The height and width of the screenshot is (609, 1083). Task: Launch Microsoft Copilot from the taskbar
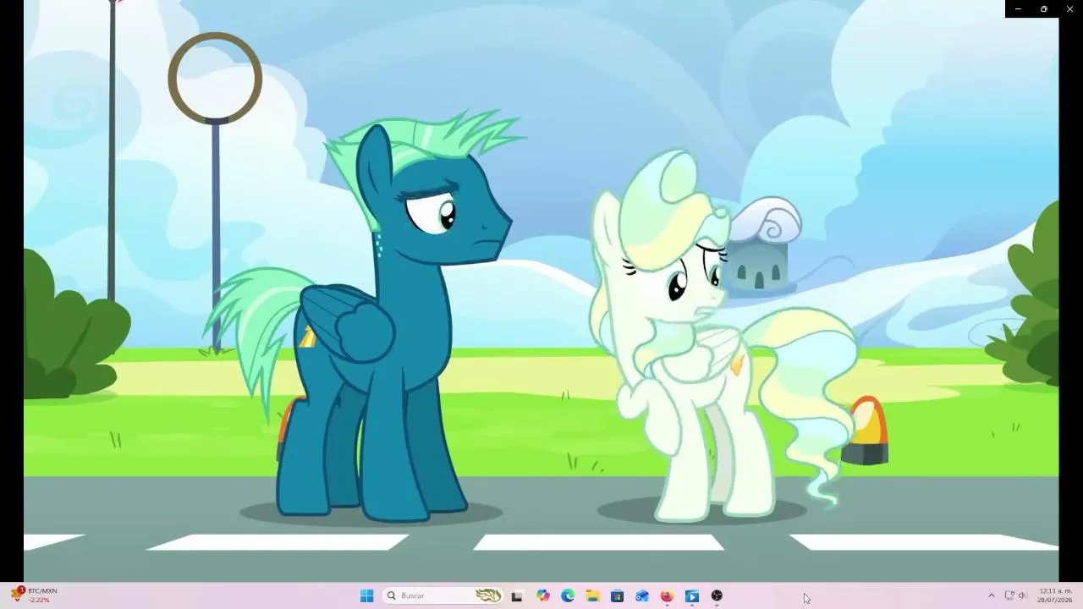tap(543, 596)
